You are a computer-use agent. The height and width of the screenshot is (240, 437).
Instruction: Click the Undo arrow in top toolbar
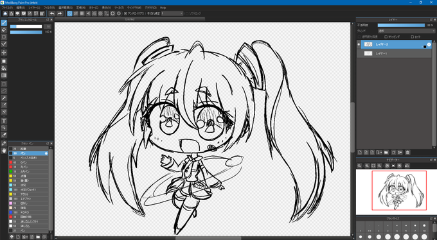52,13
